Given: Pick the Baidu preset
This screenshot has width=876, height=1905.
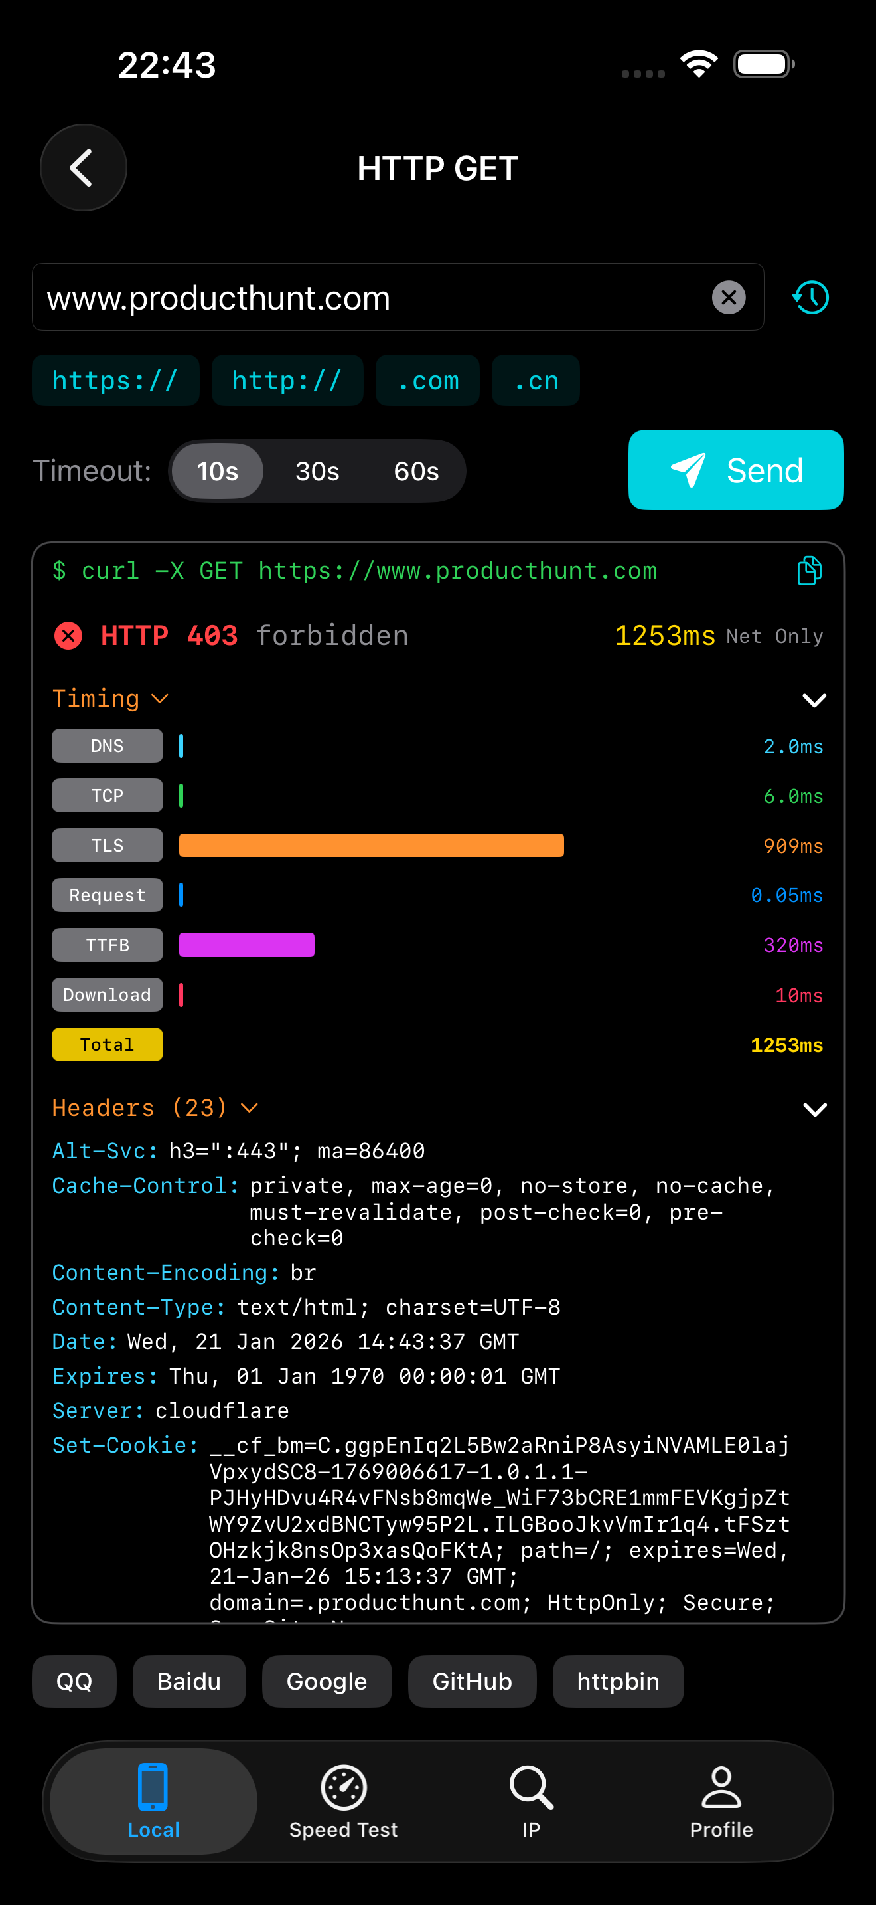Looking at the screenshot, I should coord(189,1681).
